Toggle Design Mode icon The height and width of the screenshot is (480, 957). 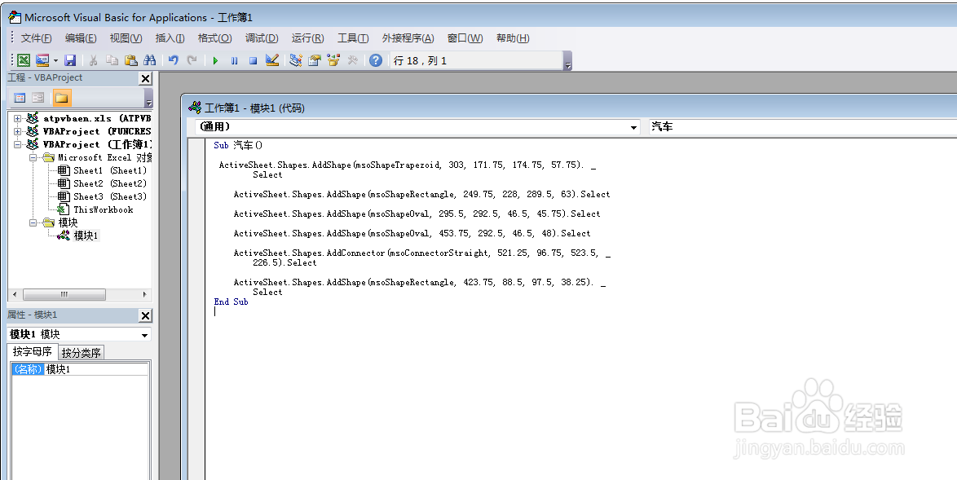[272, 60]
